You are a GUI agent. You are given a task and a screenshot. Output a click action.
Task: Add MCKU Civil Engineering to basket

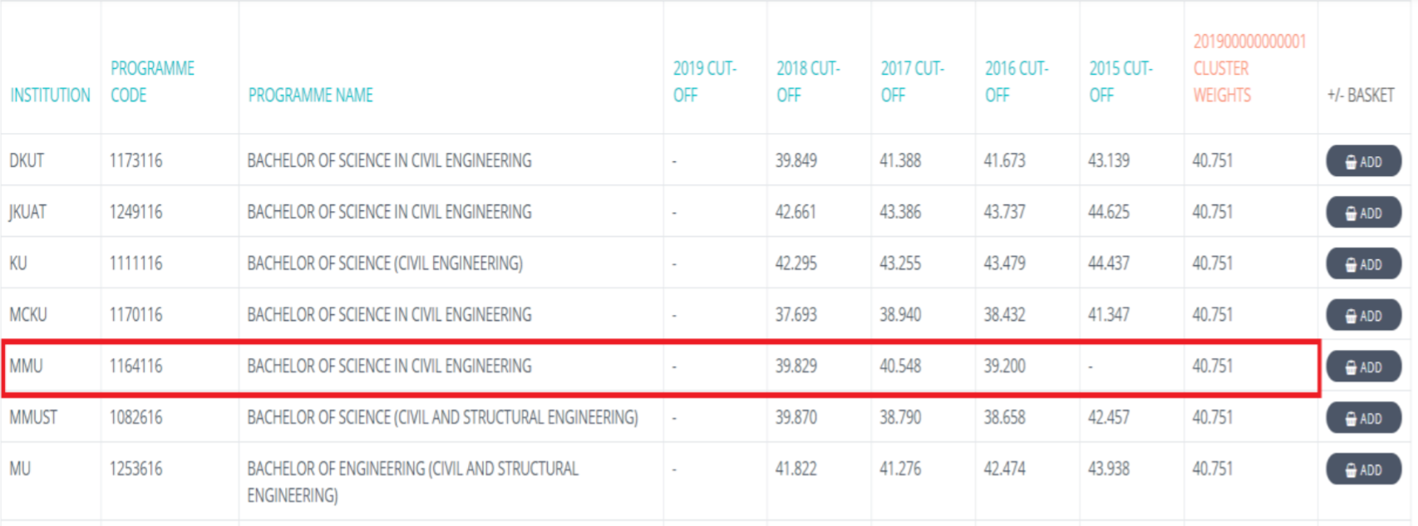[x=1363, y=316]
